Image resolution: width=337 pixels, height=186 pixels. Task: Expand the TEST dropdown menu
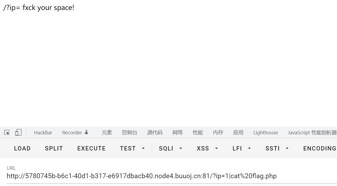(x=132, y=148)
